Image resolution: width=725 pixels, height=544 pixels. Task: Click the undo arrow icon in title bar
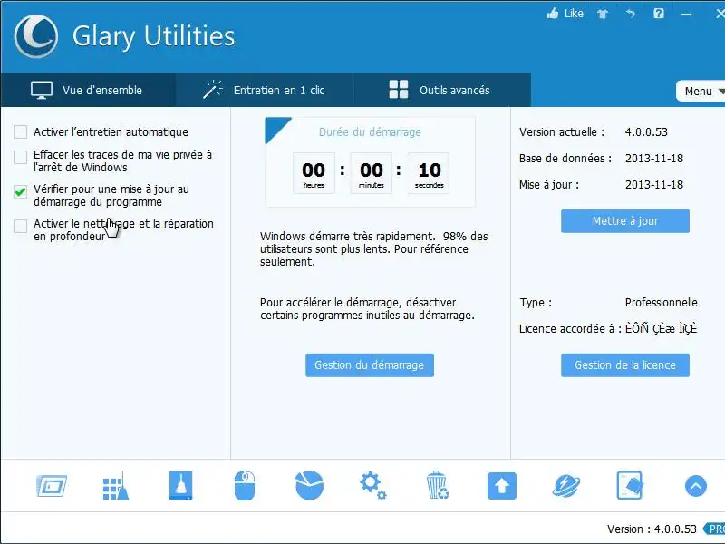630,14
